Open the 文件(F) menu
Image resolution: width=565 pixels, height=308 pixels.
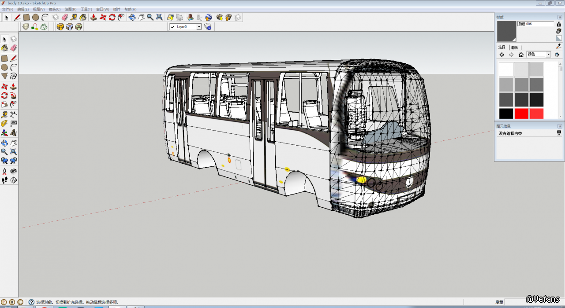pyautogui.click(x=8, y=9)
